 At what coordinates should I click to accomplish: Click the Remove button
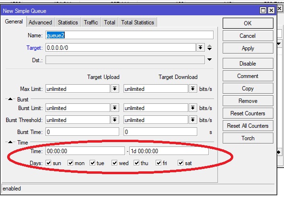click(248, 101)
